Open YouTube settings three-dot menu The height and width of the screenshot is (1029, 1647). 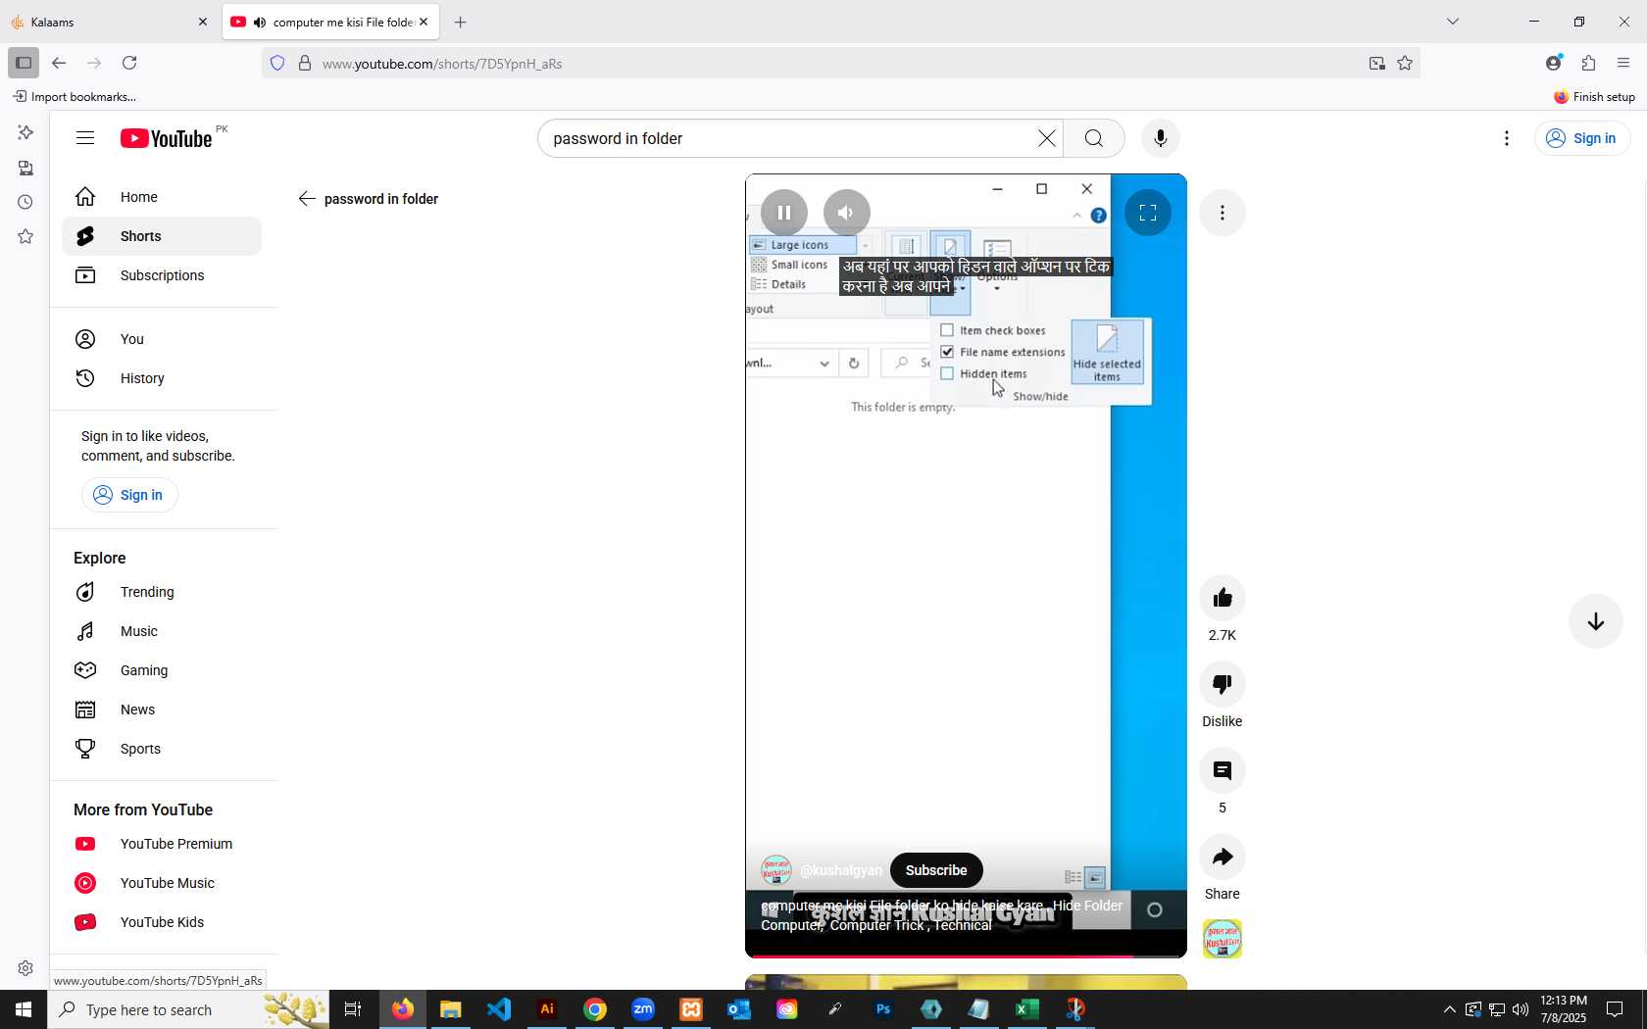(1507, 138)
